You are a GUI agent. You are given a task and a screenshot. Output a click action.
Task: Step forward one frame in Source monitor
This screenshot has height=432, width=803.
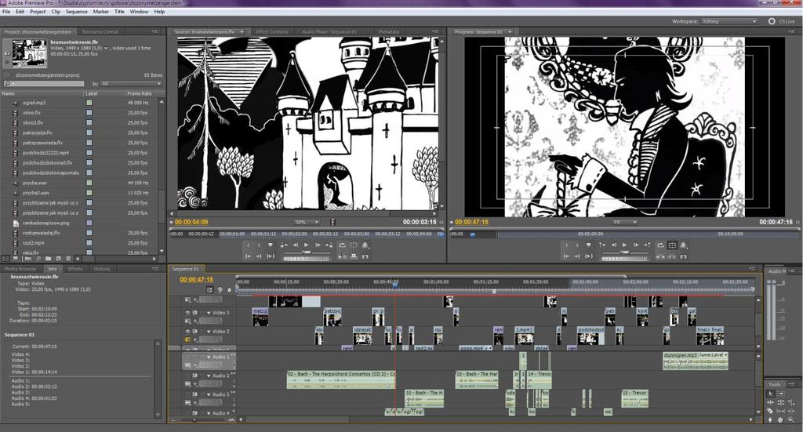tap(318, 245)
